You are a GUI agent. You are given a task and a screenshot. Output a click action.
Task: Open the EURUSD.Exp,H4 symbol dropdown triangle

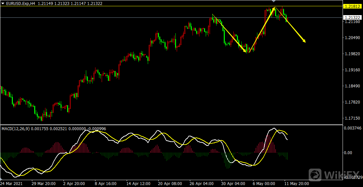point(3,4)
